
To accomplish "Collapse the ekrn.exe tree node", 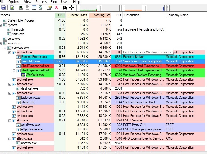I will click(9, 120).
